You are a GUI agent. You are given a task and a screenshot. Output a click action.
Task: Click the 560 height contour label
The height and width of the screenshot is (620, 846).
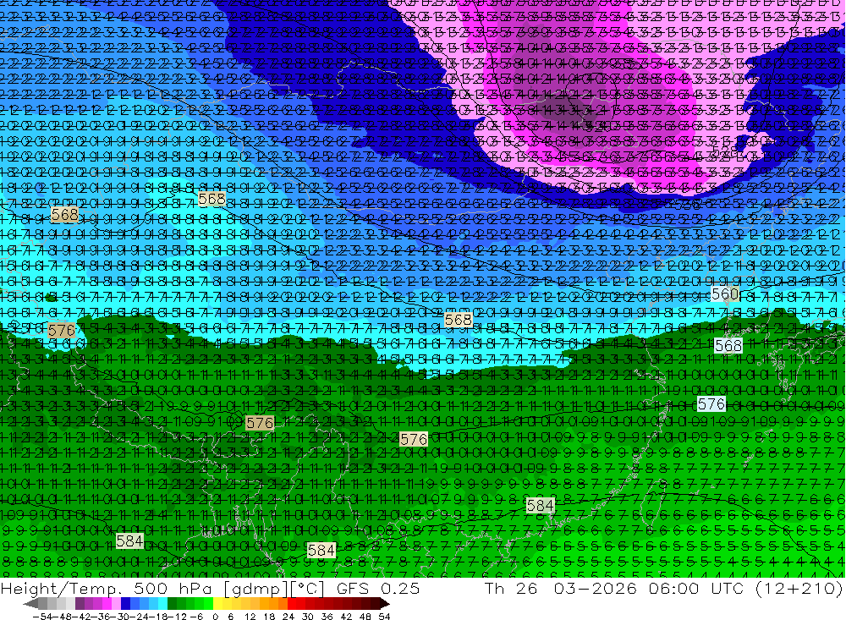[x=725, y=294]
